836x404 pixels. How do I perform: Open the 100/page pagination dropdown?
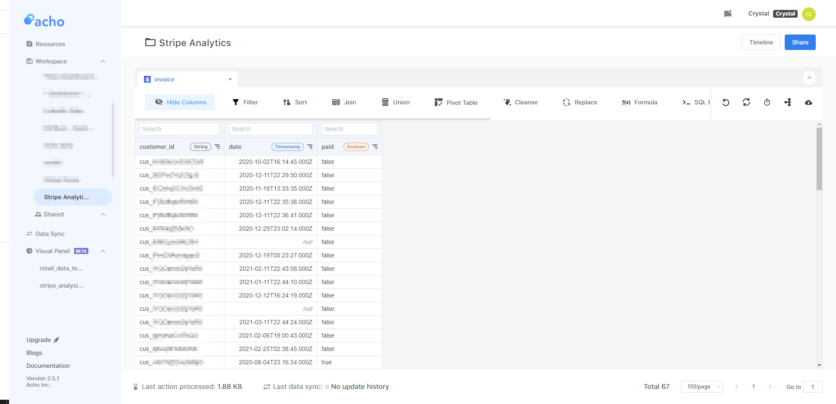[702, 387]
